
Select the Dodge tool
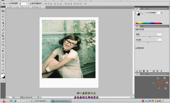click(3, 51)
